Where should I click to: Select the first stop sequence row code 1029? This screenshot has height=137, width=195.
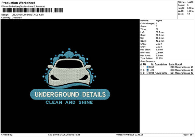pyautogui.click(x=172, y=67)
